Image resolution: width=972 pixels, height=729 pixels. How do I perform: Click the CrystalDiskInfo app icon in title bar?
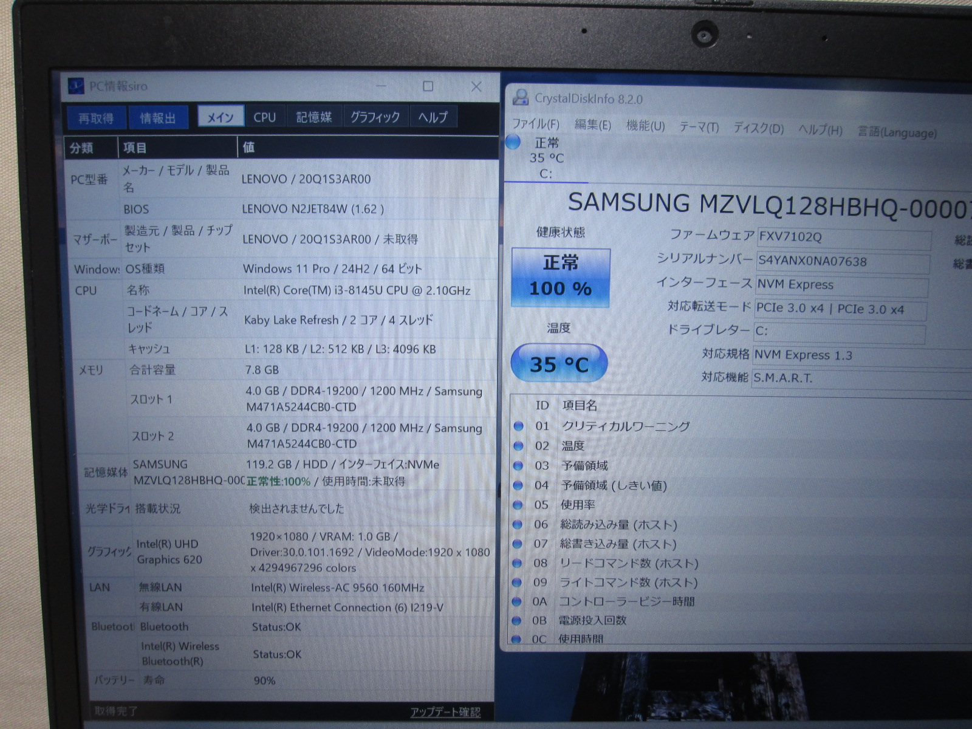pos(520,97)
